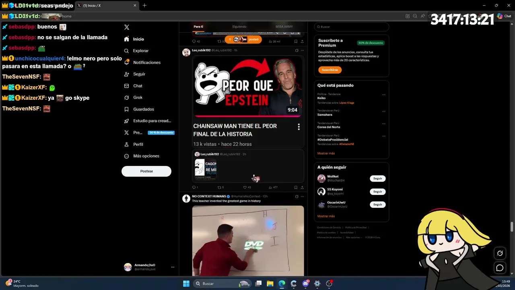Open Inicio from the sidebar
This screenshot has width=515, height=290.
coord(134,39)
